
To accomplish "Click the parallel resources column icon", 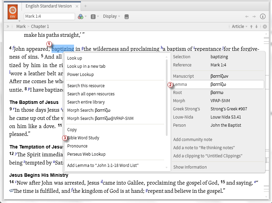I will click(x=93, y=17).
